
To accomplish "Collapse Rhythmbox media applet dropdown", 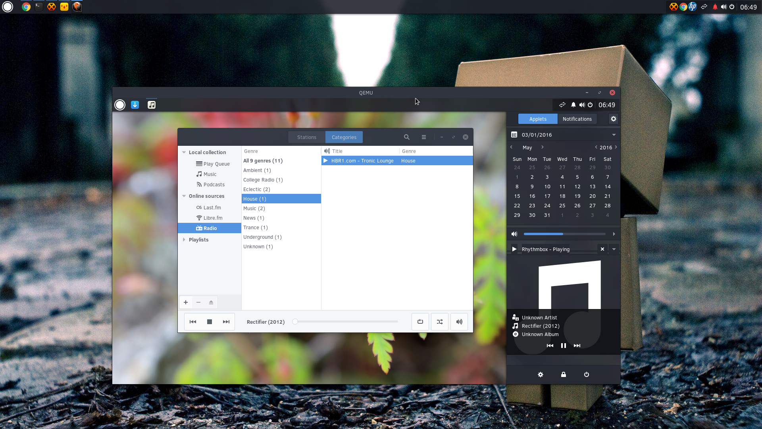I will click(614, 249).
